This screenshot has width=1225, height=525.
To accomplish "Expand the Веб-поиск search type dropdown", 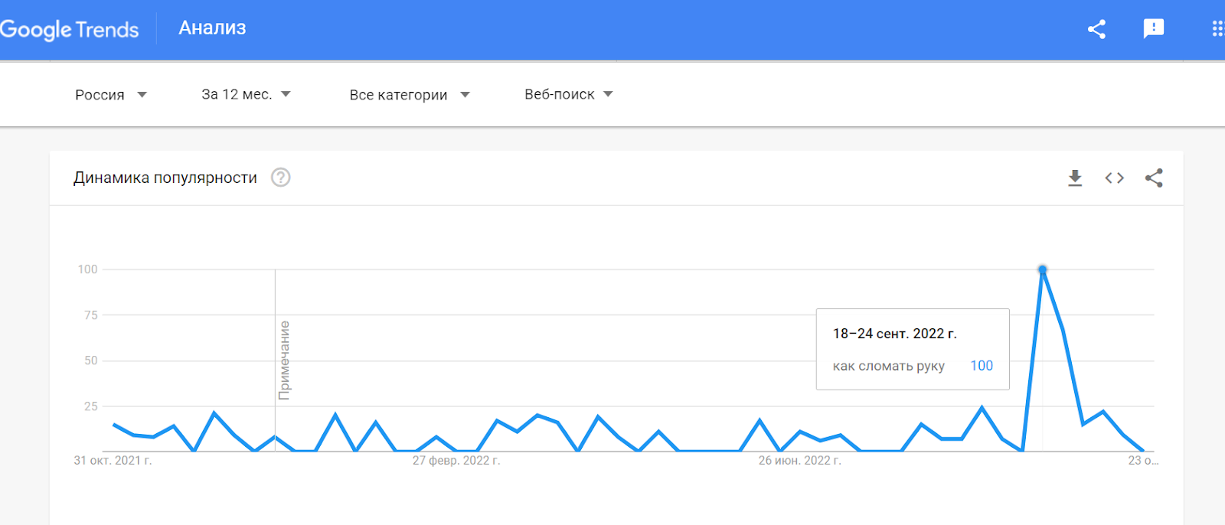I will tap(569, 94).
